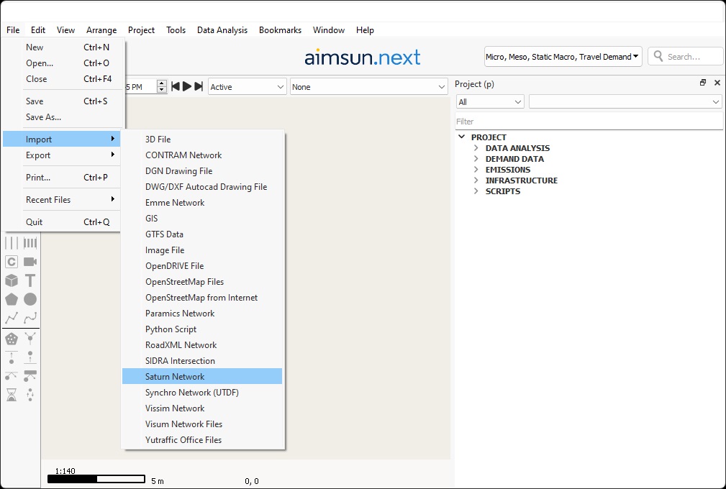Open the empty combo box beside All
The width and height of the screenshot is (726, 489).
pyautogui.click(x=625, y=102)
